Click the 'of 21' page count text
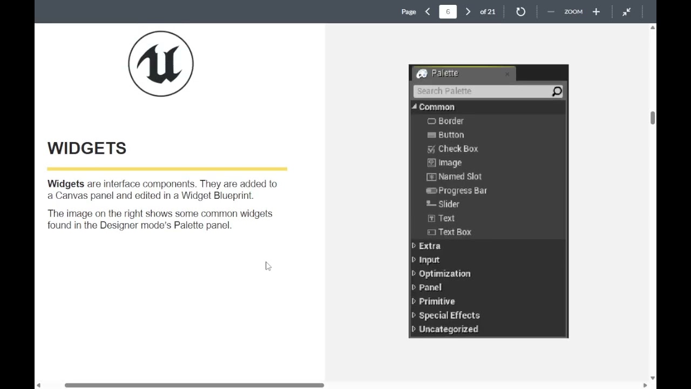 [x=487, y=12]
